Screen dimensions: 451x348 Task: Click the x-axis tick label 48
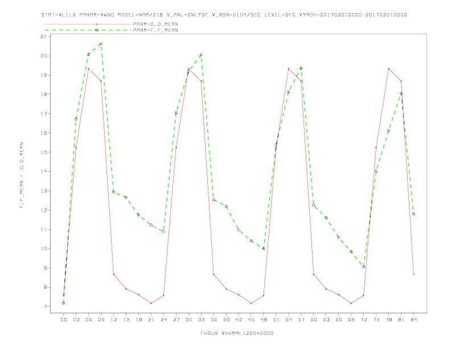point(264,320)
